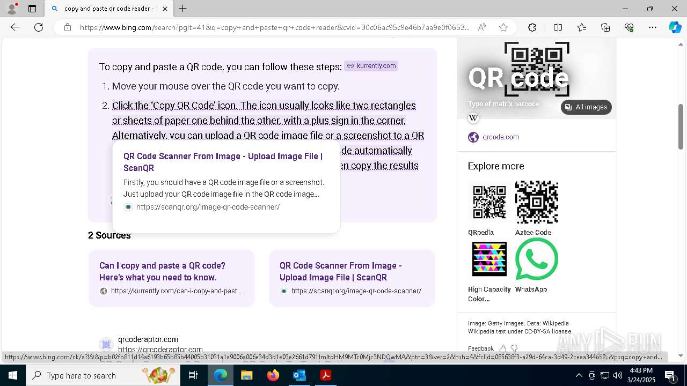
Task: Open the Wikipedia W icon link
Action: click(473, 118)
